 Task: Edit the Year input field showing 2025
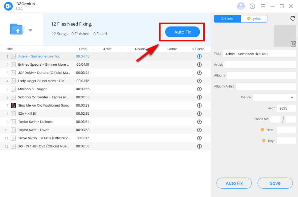(286, 108)
